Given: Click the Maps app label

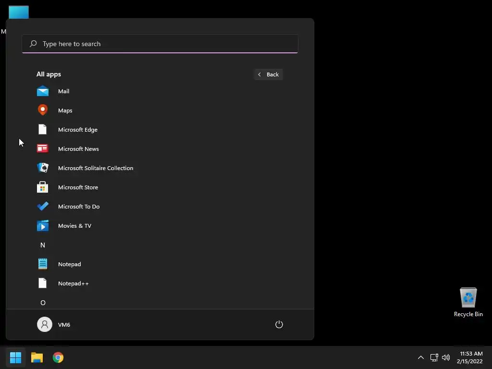Looking at the screenshot, I should tap(65, 111).
